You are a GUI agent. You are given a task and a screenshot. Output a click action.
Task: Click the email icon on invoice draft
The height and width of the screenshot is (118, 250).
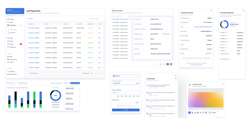(x=164, y=64)
